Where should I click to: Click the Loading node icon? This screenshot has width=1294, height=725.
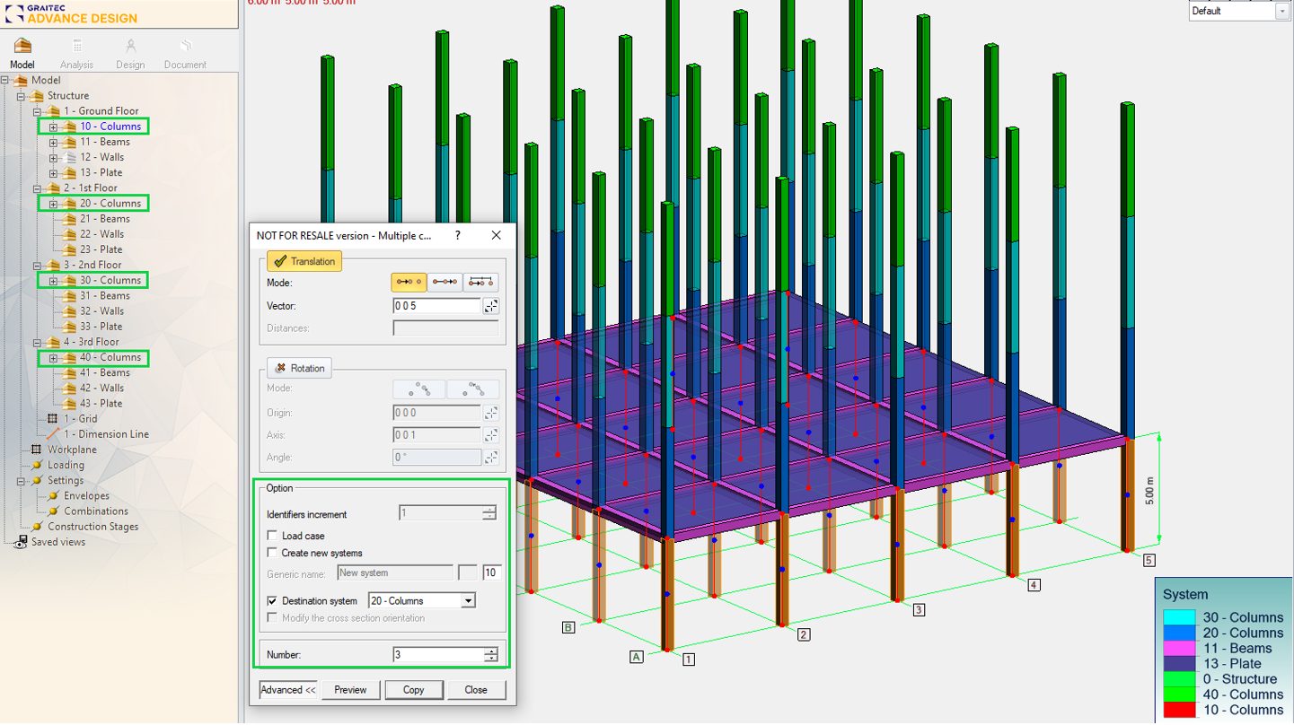(37, 465)
